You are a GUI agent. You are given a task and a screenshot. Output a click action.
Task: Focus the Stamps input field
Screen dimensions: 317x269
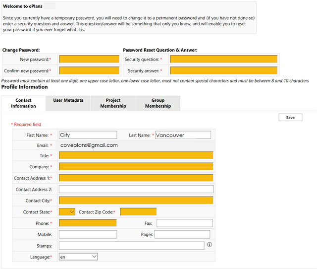132,246
